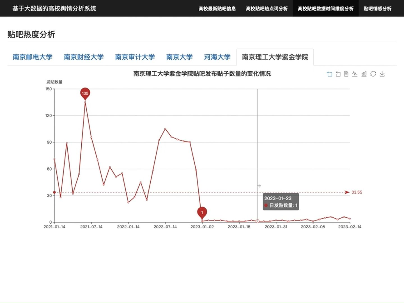The image size is (404, 303).
Task: Click the 2022-07-14 peak data point at 105
Action: click(x=165, y=129)
